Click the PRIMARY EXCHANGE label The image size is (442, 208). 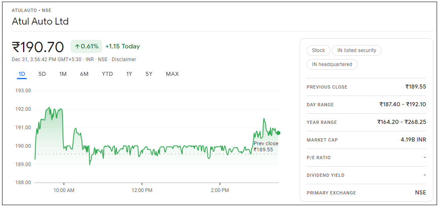pos(331,193)
